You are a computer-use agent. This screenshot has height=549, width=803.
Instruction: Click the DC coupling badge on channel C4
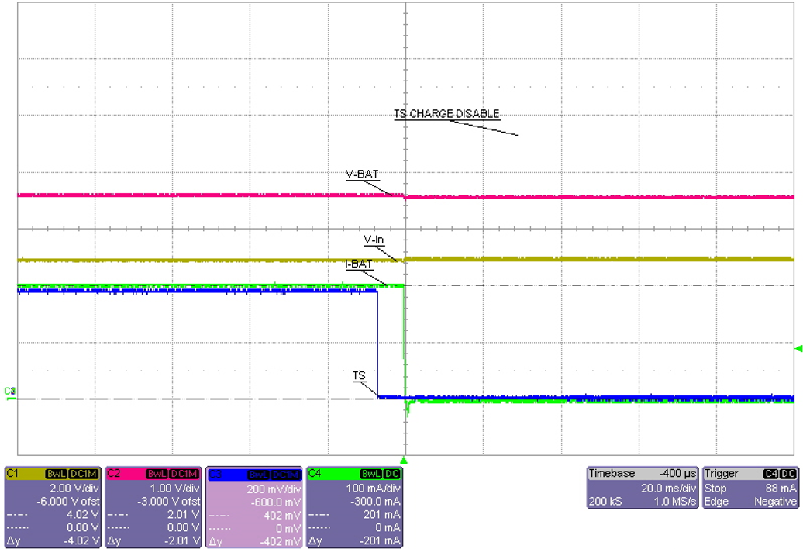pos(392,475)
